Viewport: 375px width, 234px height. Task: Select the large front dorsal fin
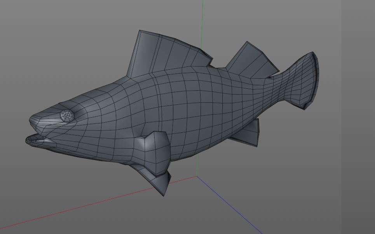(x=169, y=53)
